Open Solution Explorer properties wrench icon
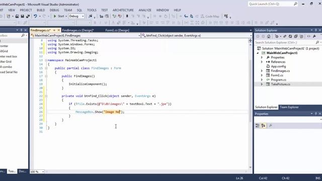 click(314, 37)
